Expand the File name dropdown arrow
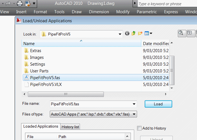Screen dimensions: 197x140 pos(134,104)
